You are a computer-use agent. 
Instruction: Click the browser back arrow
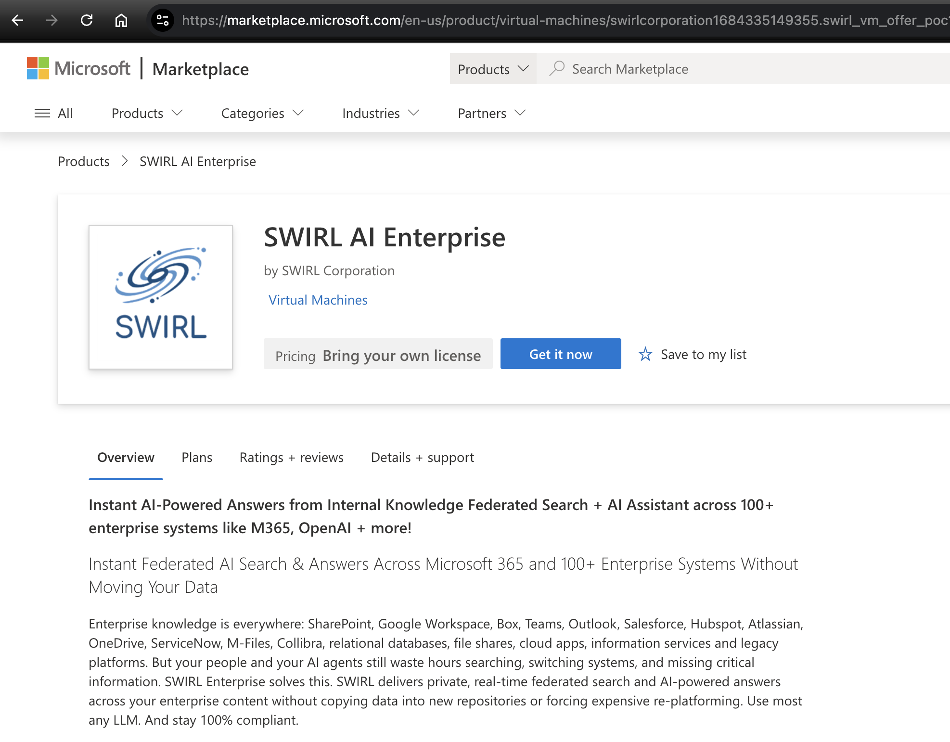(x=17, y=21)
